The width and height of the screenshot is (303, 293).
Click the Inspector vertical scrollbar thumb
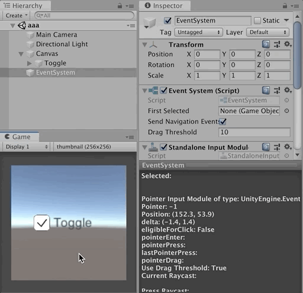[297, 56]
